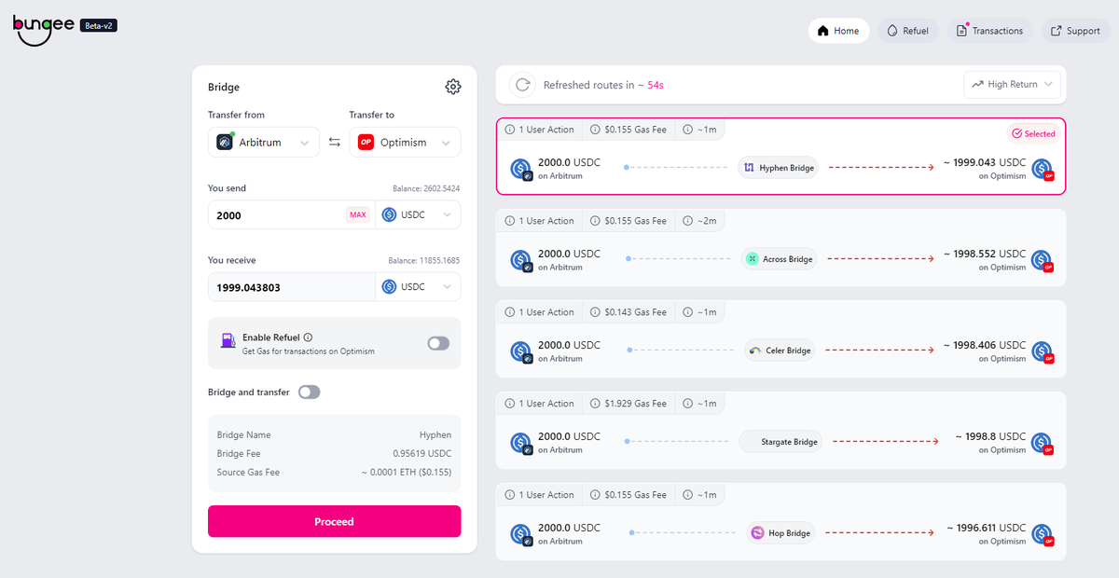Go to the Home tab

838,31
